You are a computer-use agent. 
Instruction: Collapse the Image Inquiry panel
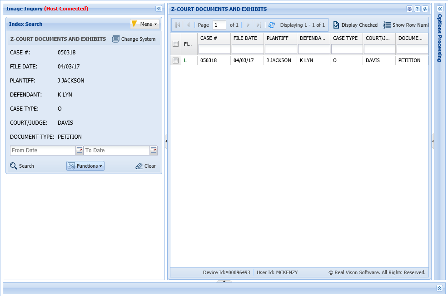click(x=159, y=9)
